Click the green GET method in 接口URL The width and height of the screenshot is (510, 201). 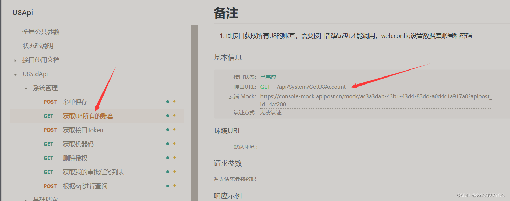265,87
